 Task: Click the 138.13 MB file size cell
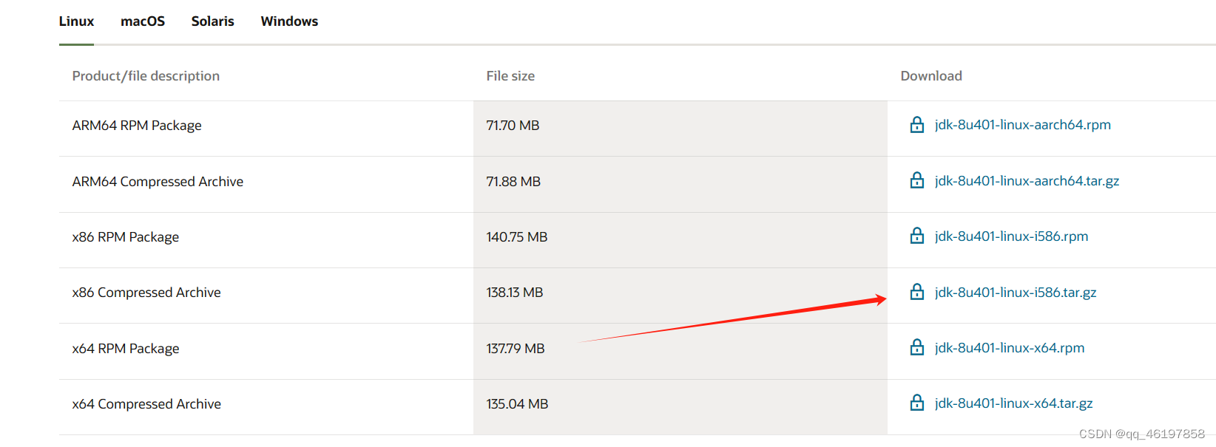pyautogui.click(x=515, y=293)
